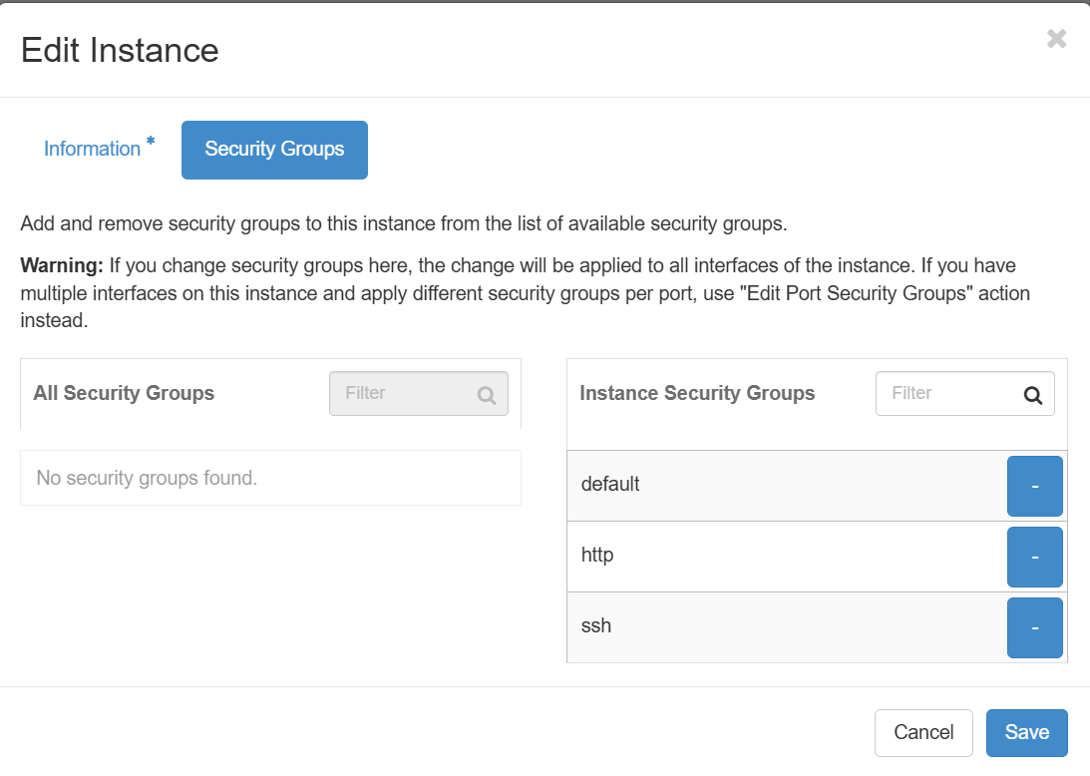The image size is (1090, 776).
Task: Focus the Instance Security Groups filter field
Action: [947, 394]
